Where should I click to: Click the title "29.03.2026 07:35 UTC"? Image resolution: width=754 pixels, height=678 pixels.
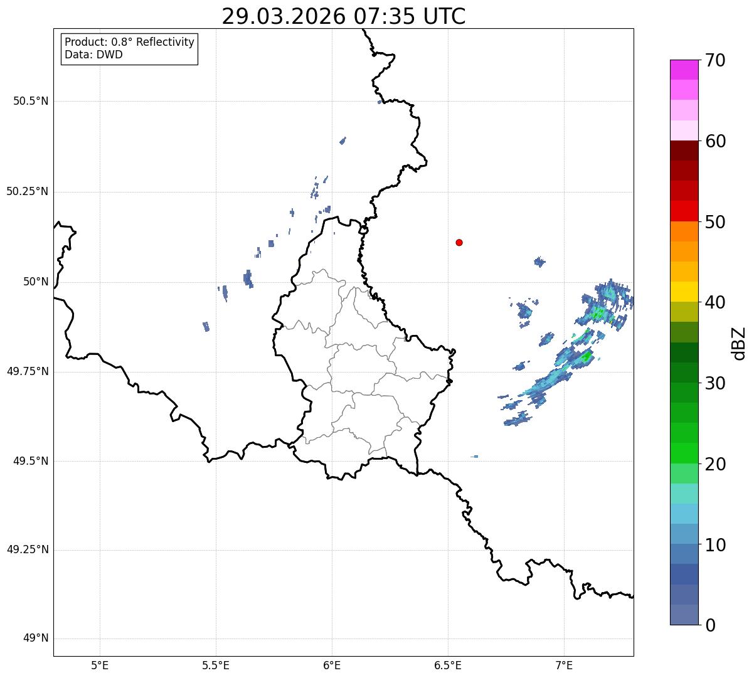[x=344, y=16]
